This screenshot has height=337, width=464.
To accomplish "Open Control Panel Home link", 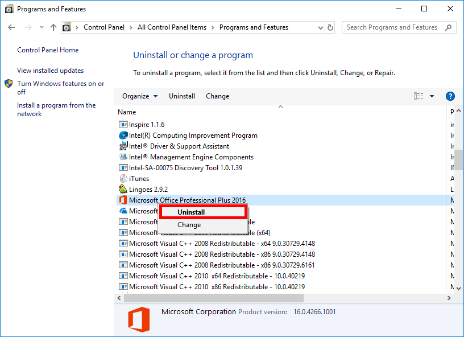I will pos(48,50).
